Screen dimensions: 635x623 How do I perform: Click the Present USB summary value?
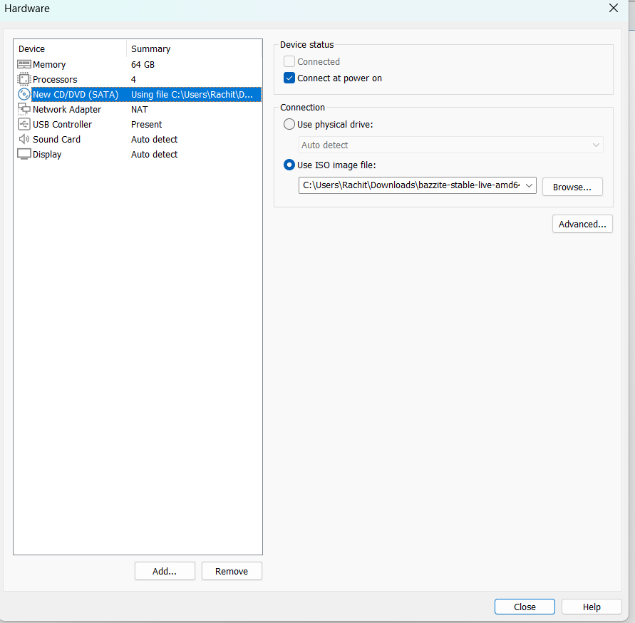pyautogui.click(x=146, y=124)
